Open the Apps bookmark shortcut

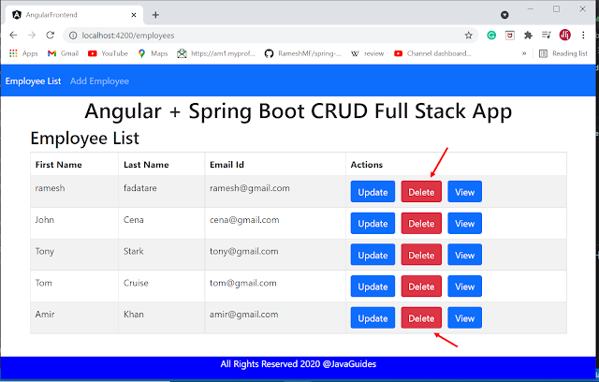tap(23, 53)
